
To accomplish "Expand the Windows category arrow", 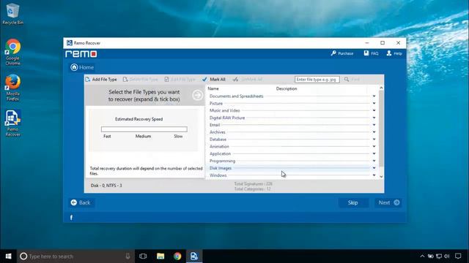I will (374, 175).
